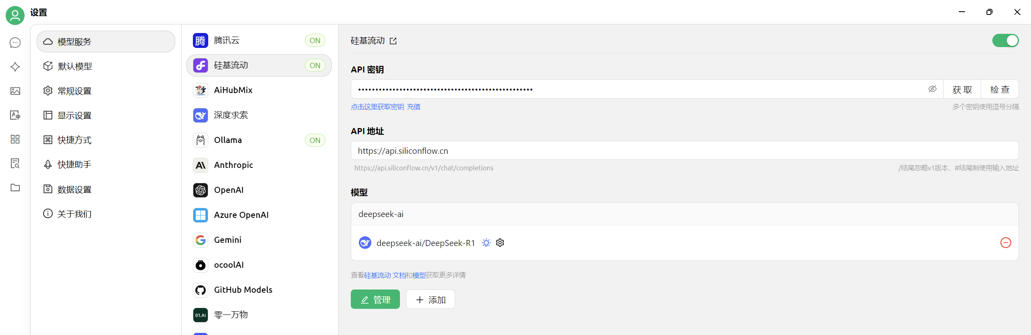The height and width of the screenshot is (335, 1031).
Task: Open the 硅基流动 文档 link
Action: click(385, 275)
